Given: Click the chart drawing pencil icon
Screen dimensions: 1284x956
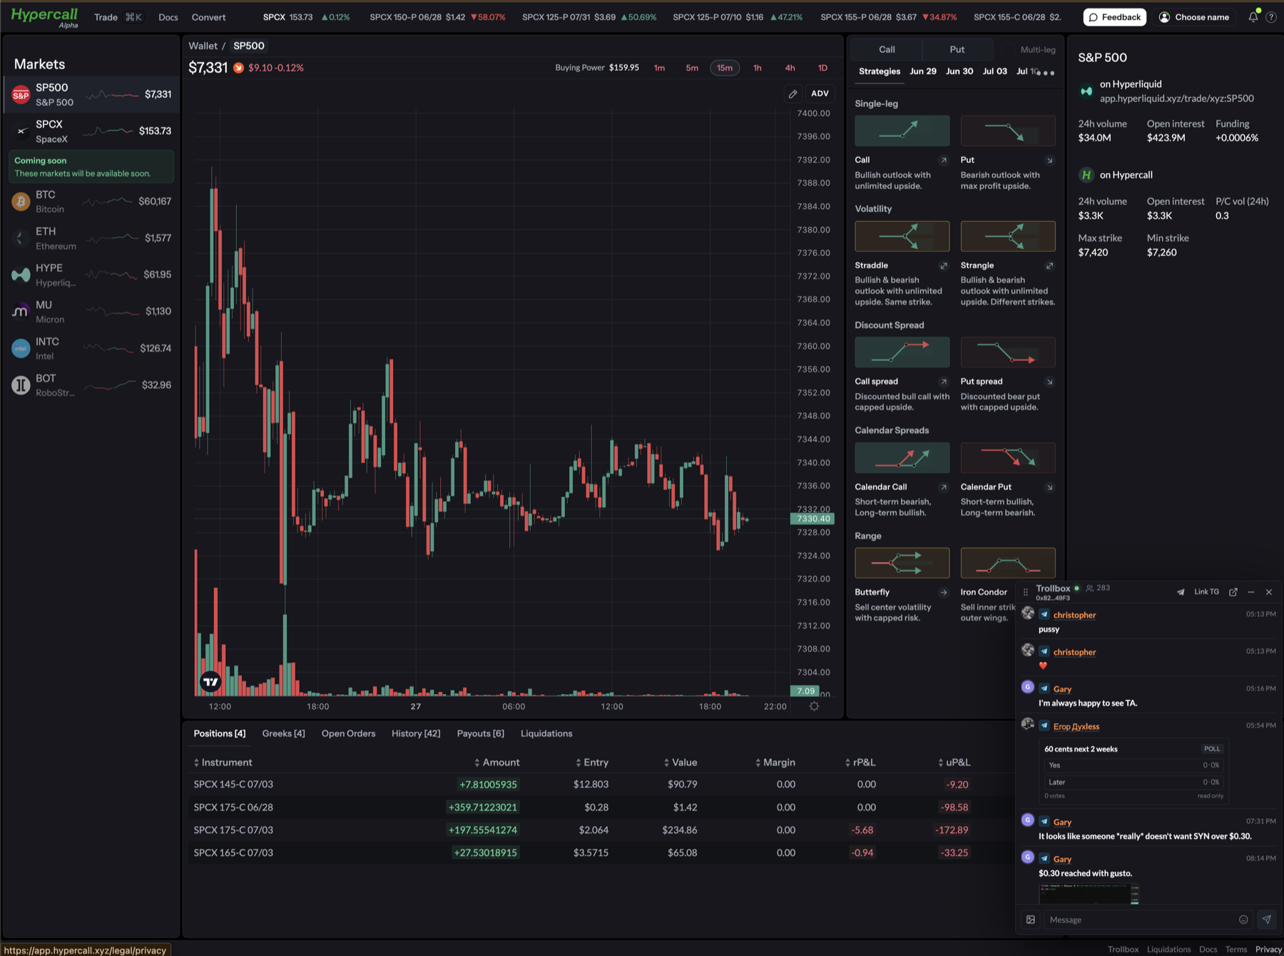Looking at the screenshot, I should point(793,93).
